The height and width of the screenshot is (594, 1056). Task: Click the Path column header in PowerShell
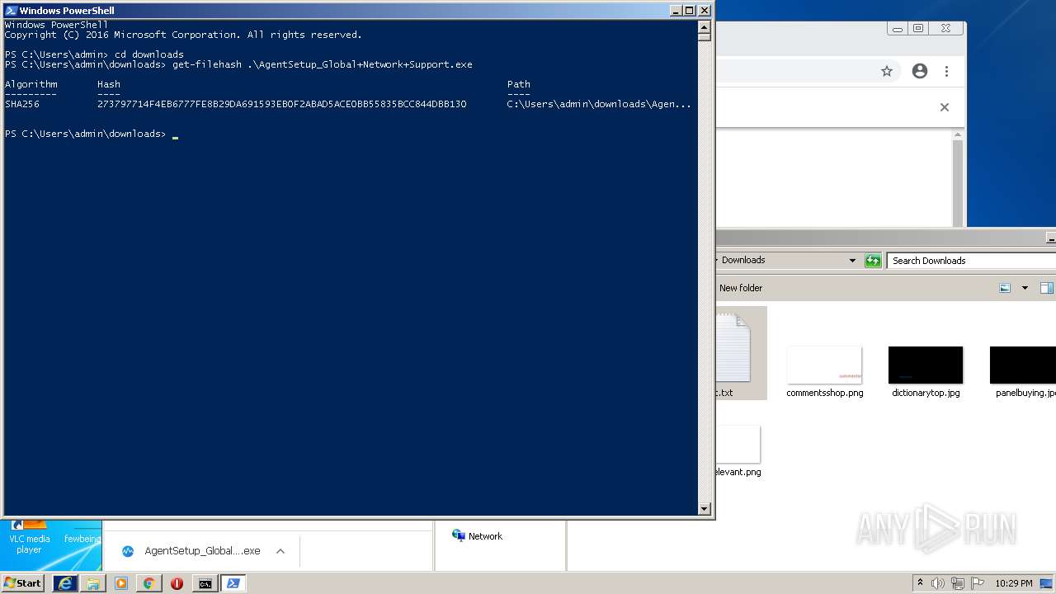click(519, 84)
